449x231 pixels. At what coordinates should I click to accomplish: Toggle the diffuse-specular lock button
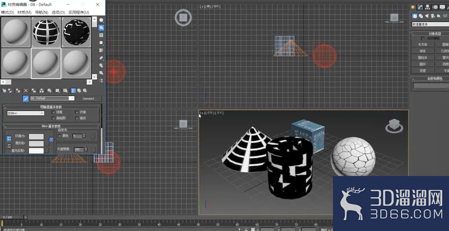[9, 146]
